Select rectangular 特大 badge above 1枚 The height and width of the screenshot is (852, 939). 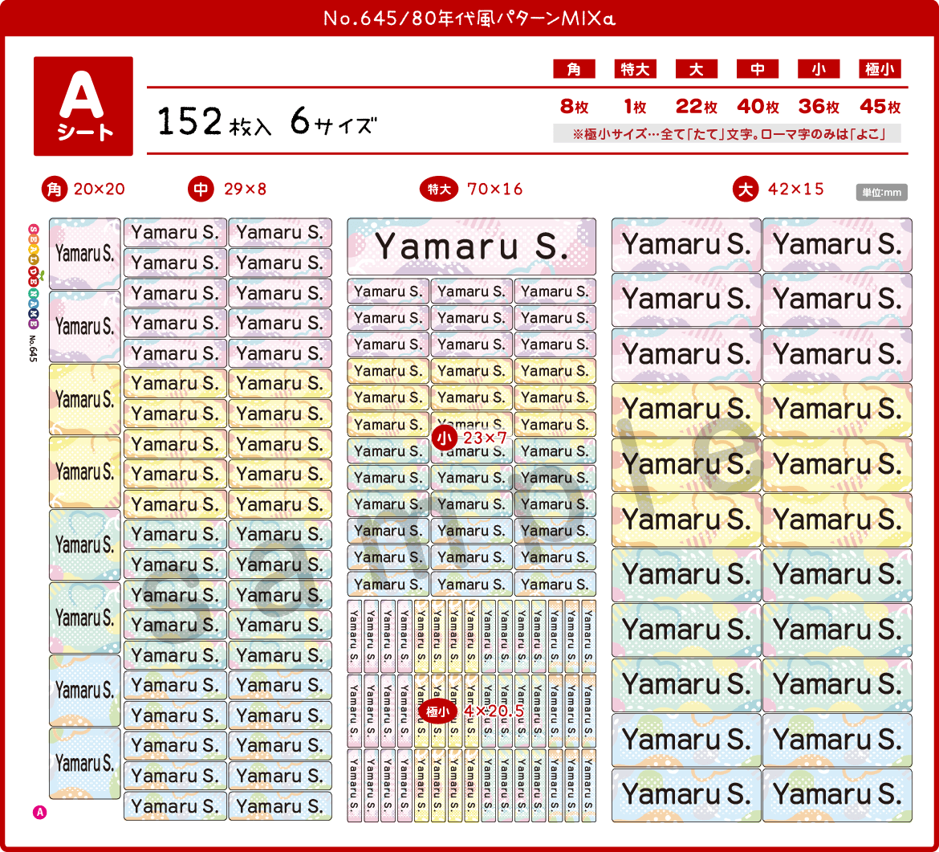coord(635,69)
